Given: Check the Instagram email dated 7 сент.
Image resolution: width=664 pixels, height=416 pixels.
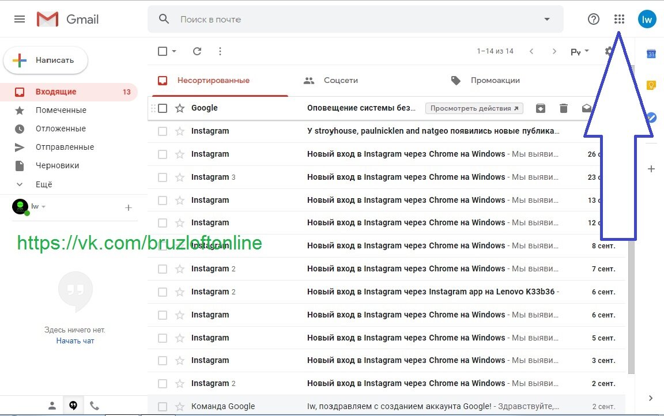Looking at the screenshot, I should (x=163, y=268).
